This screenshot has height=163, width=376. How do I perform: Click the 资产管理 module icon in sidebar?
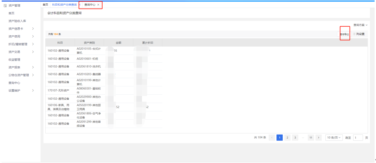click(x=5, y=6)
